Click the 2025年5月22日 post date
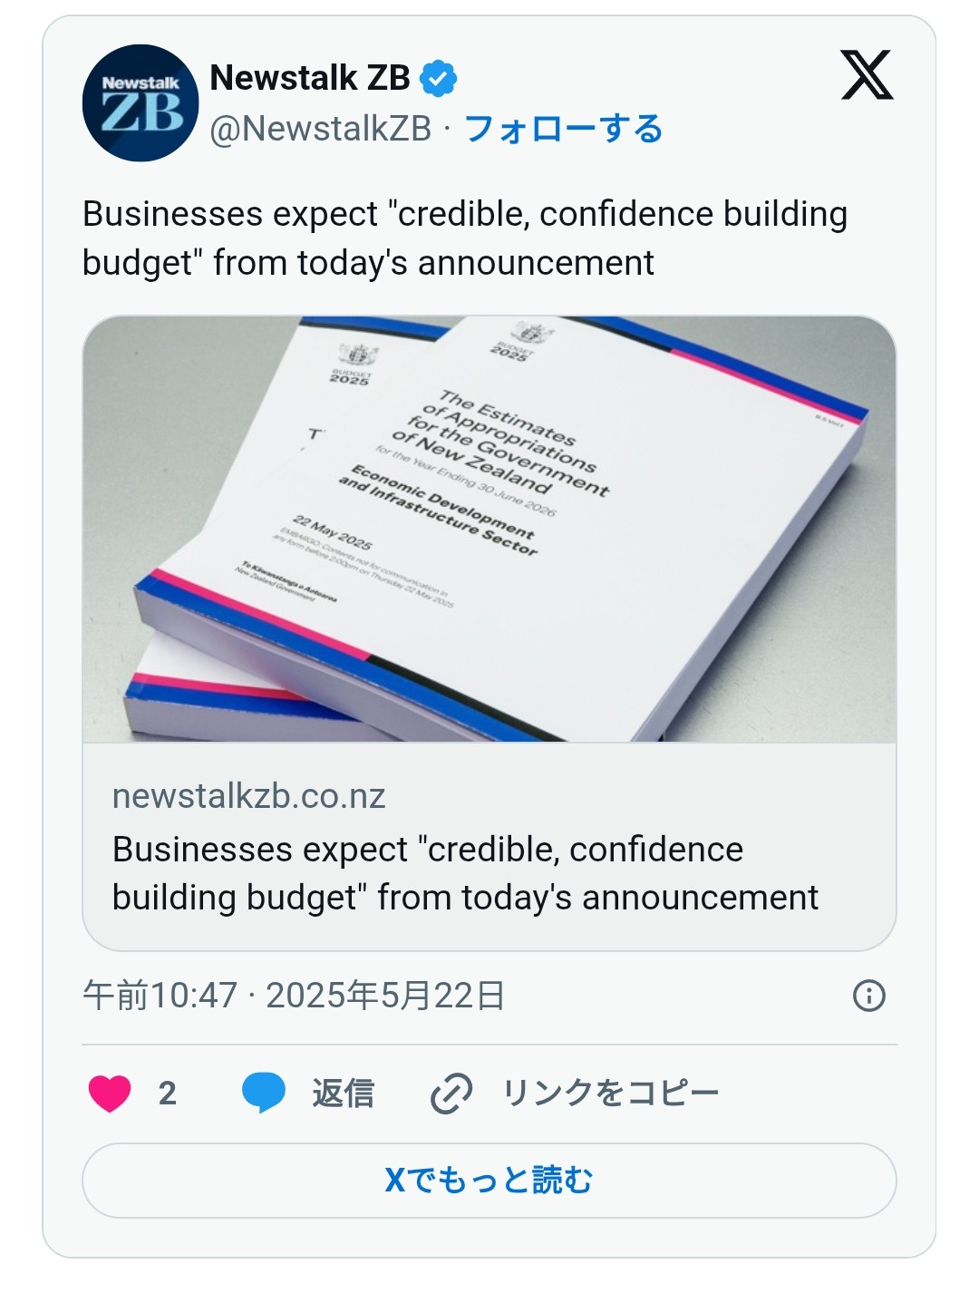 (385, 996)
